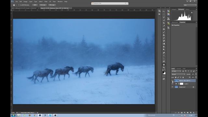Select the Hand tool in toolbar
Image resolution: width=208 pixels, height=117 pixels.
164,65
